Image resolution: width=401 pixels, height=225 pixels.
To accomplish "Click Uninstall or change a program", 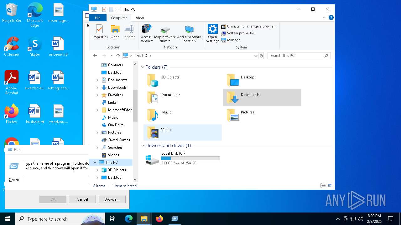I will (249, 26).
